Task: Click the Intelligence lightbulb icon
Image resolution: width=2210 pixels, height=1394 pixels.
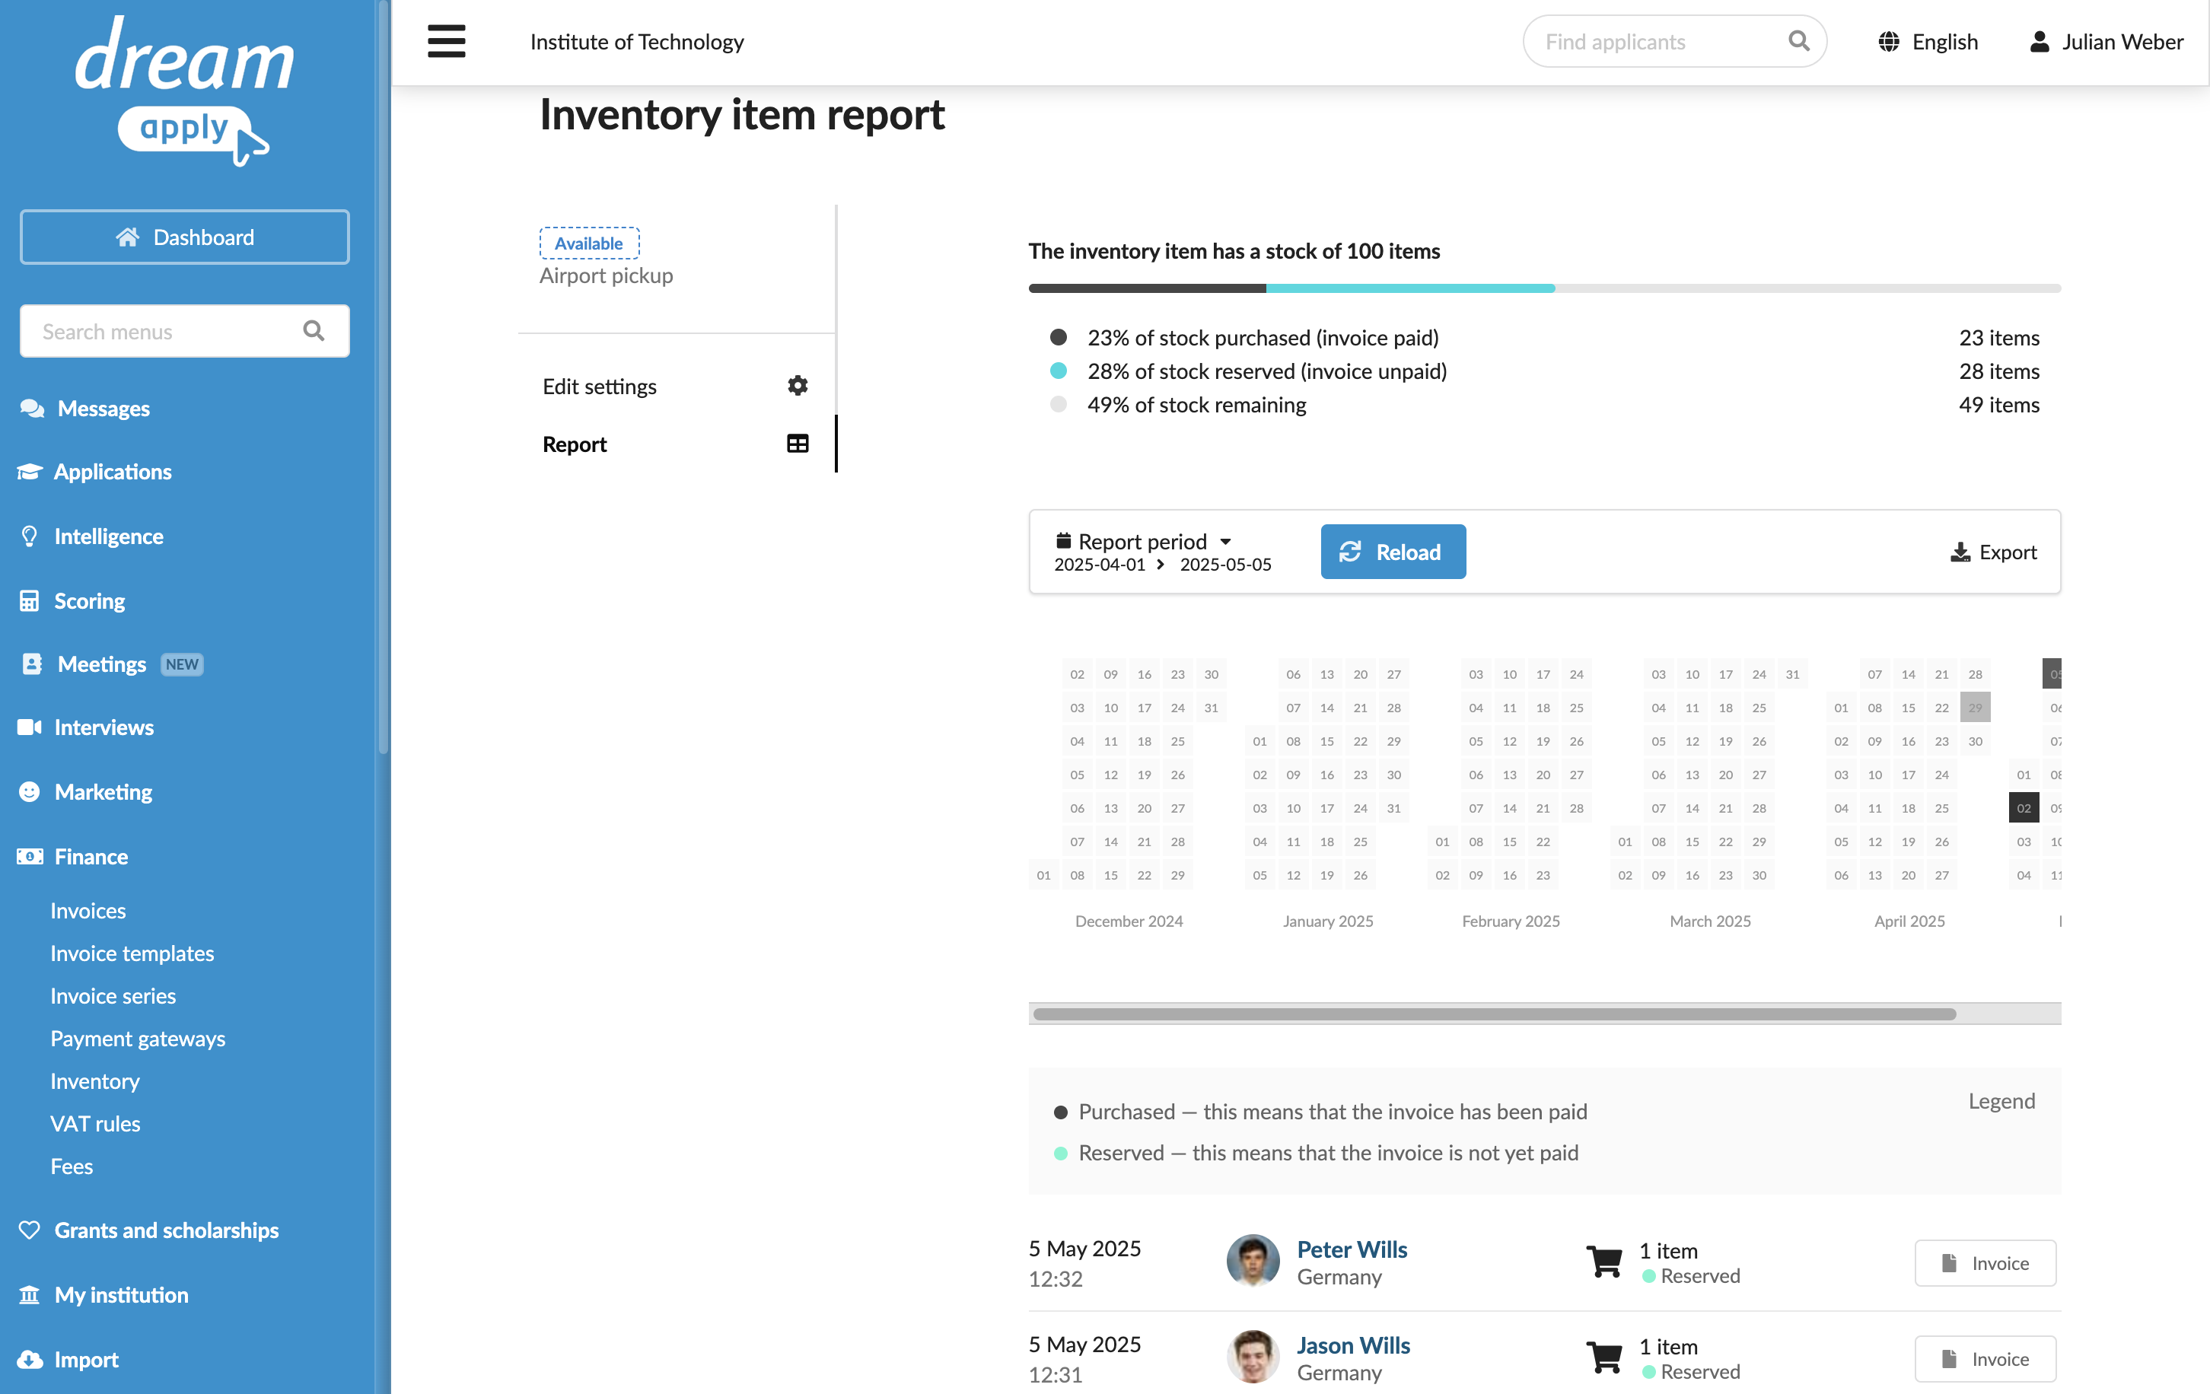Action: coord(30,537)
